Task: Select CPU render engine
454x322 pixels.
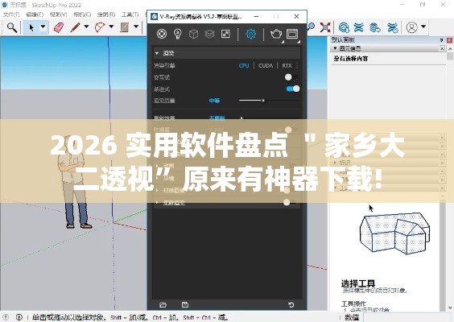Action: [244, 66]
